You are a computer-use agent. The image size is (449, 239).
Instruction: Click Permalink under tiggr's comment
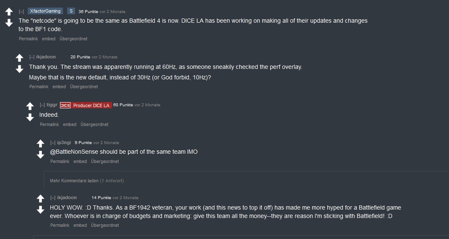coord(49,124)
